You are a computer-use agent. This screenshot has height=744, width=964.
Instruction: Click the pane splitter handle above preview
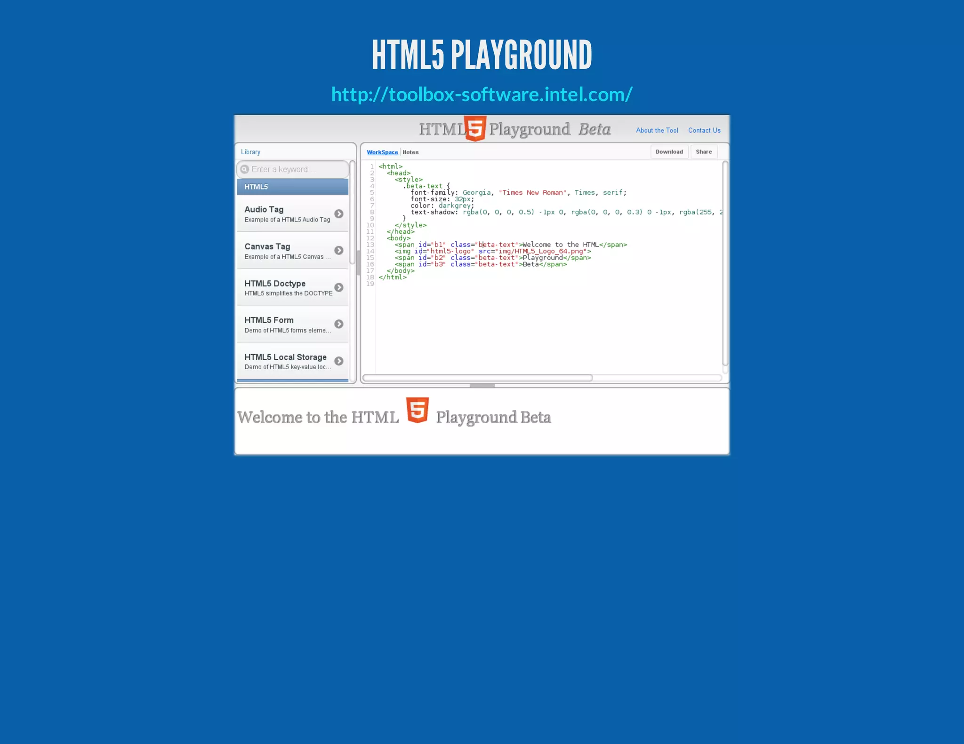point(482,386)
